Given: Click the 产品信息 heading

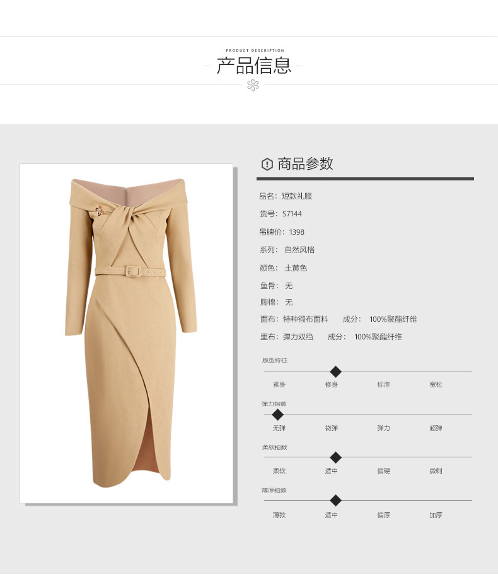Looking at the screenshot, I should (253, 66).
